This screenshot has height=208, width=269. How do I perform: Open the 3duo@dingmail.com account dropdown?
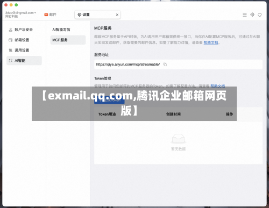[20, 13]
